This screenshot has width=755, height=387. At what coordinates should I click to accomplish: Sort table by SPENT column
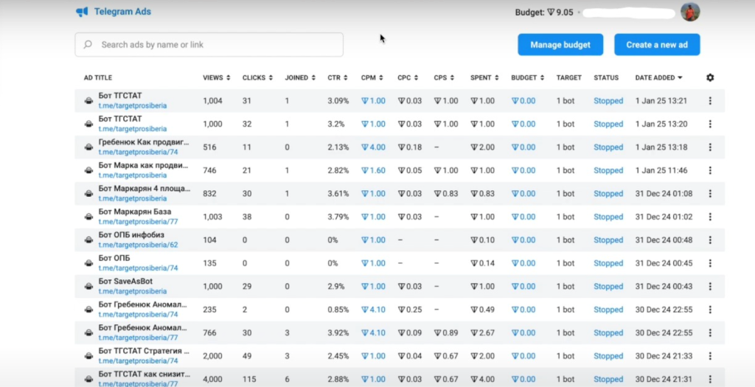(484, 77)
